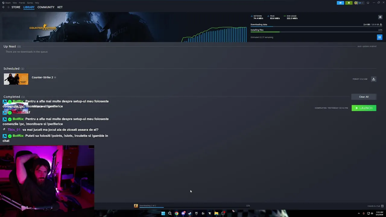386x217 pixels.
Task: Go back with the navigation arrow
Action: (x=3, y=7)
